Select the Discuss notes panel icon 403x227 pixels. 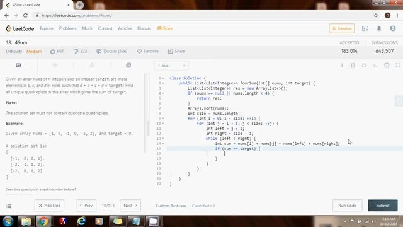[128, 66]
